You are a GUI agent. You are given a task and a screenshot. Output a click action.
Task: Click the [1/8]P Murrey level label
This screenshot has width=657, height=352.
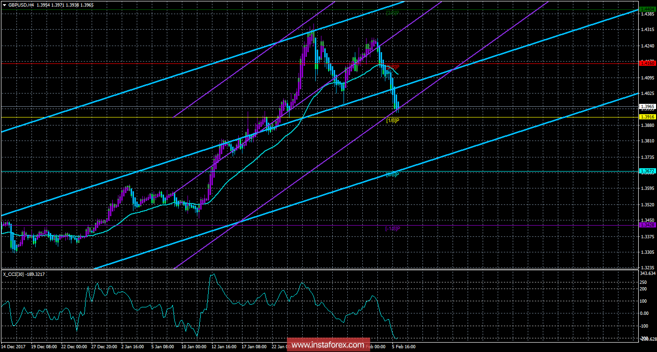392,120
